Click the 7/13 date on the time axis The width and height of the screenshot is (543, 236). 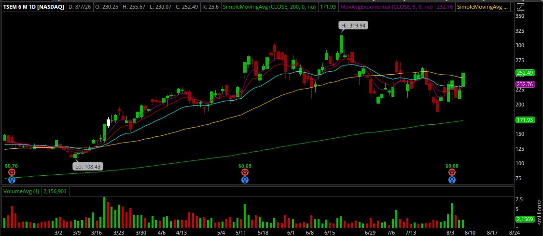(x=410, y=233)
